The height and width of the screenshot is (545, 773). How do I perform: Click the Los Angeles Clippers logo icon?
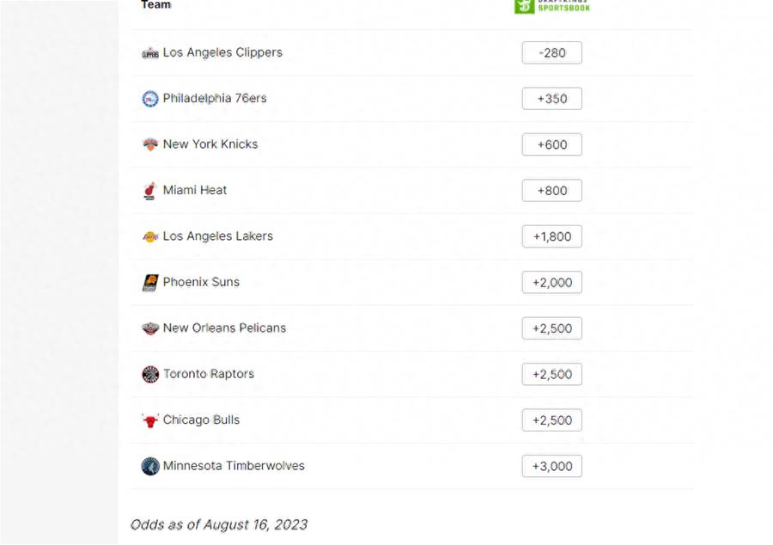pyautogui.click(x=150, y=53)
